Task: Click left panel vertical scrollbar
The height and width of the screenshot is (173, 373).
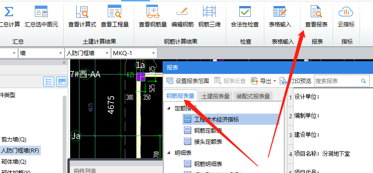Action: [x=65, y=134]
